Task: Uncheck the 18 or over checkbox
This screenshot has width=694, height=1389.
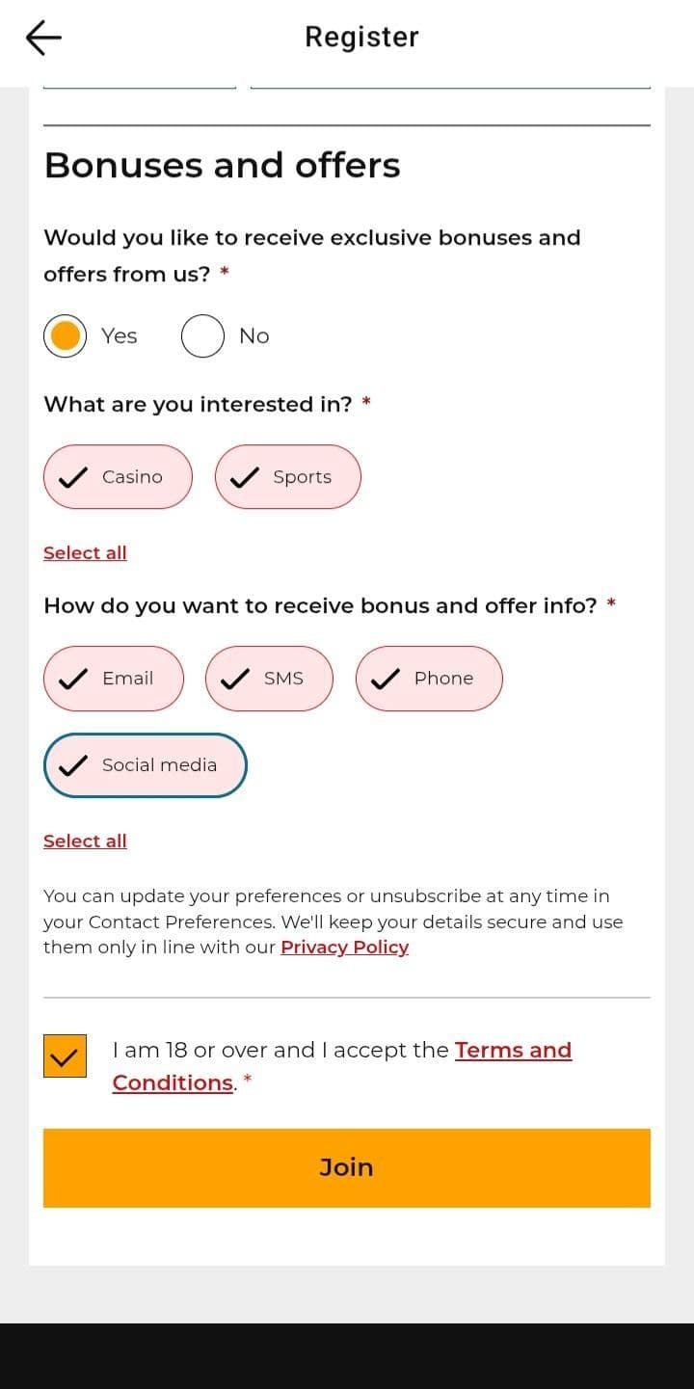Action: coord(65,1056)
